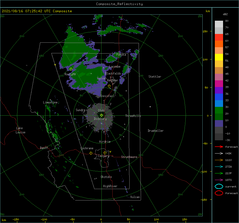Click the 04DK legend text

pyautogui.click(x=228, y=154)
